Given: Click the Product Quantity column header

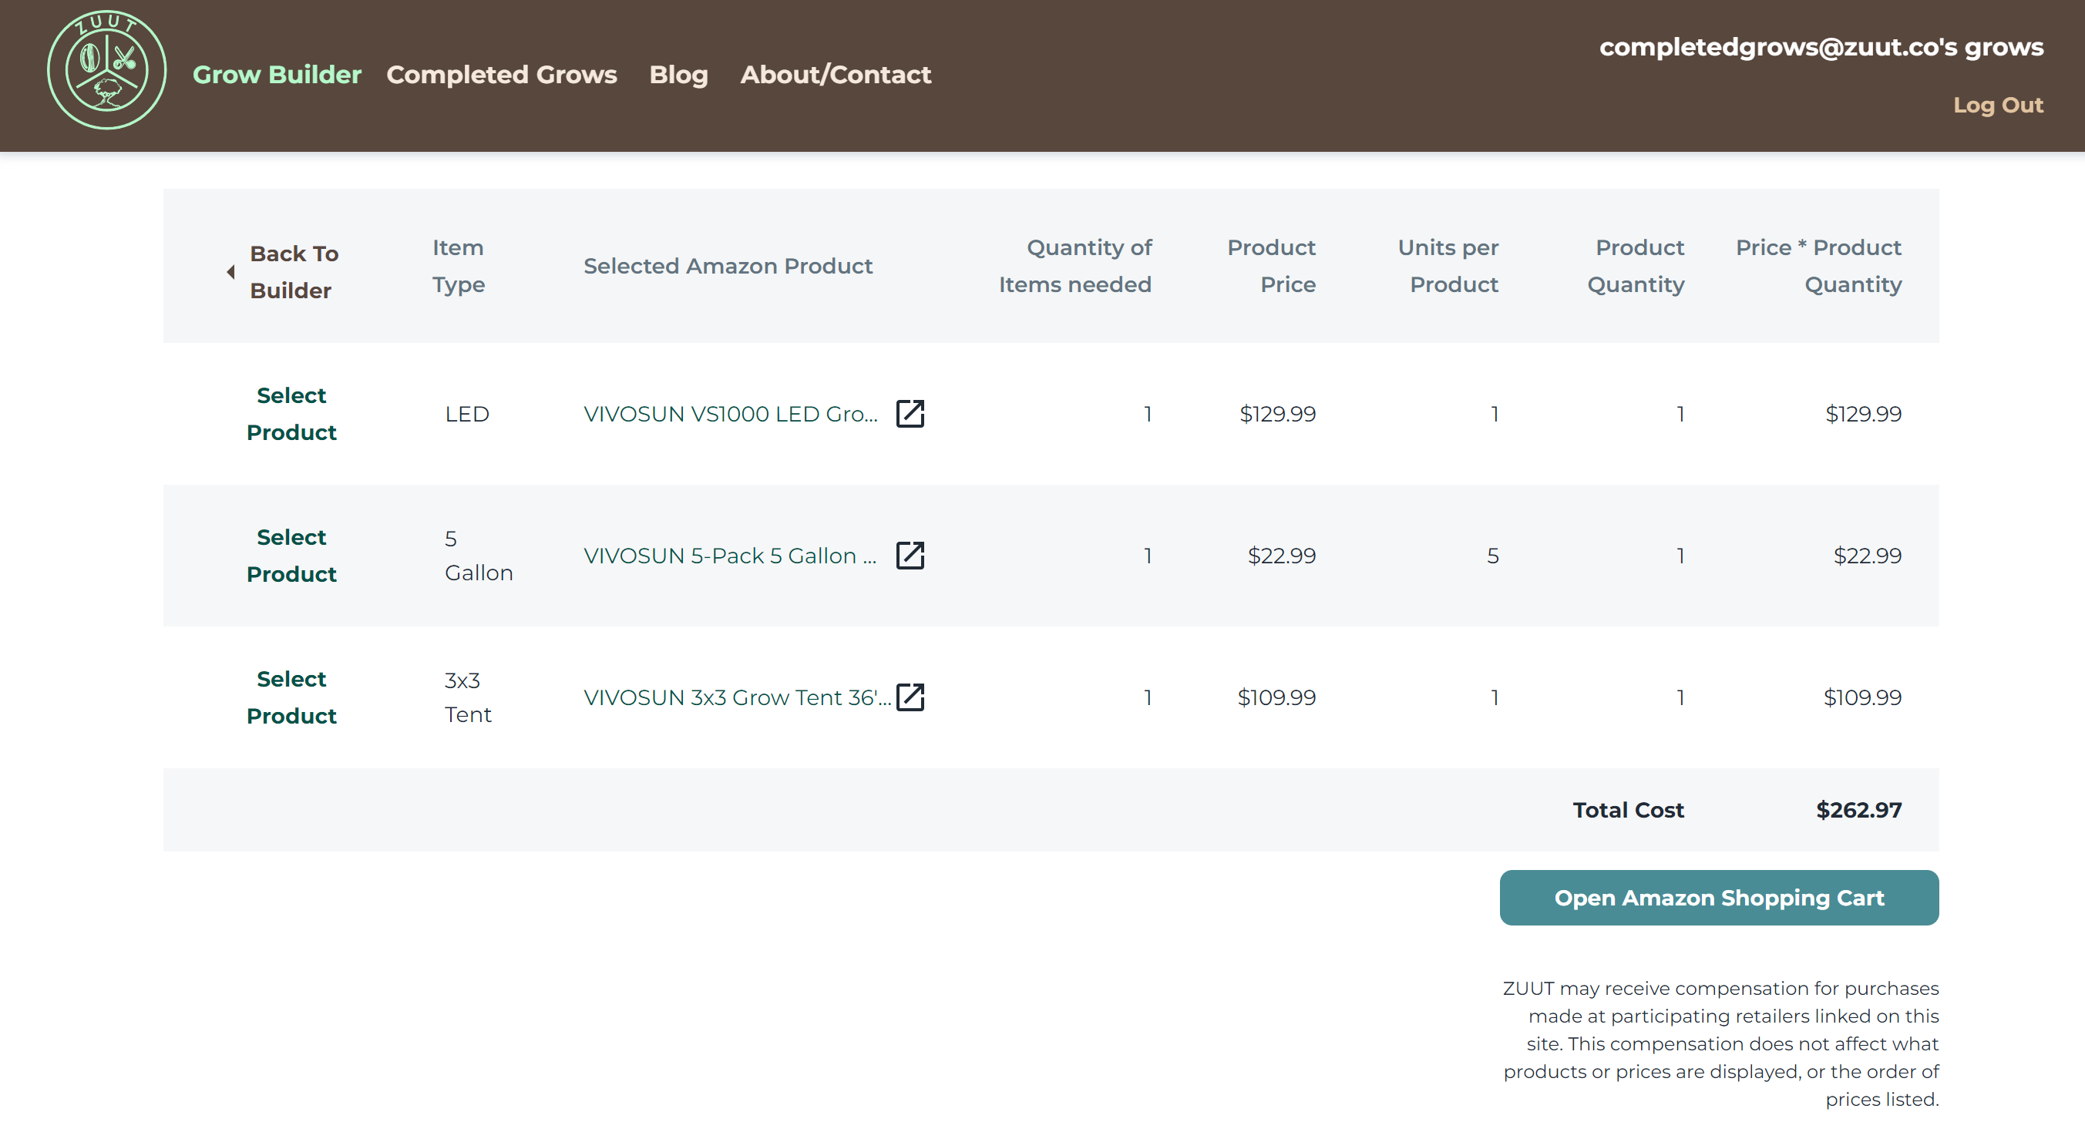Looking at the screenshot, I should coord(1635,265).
